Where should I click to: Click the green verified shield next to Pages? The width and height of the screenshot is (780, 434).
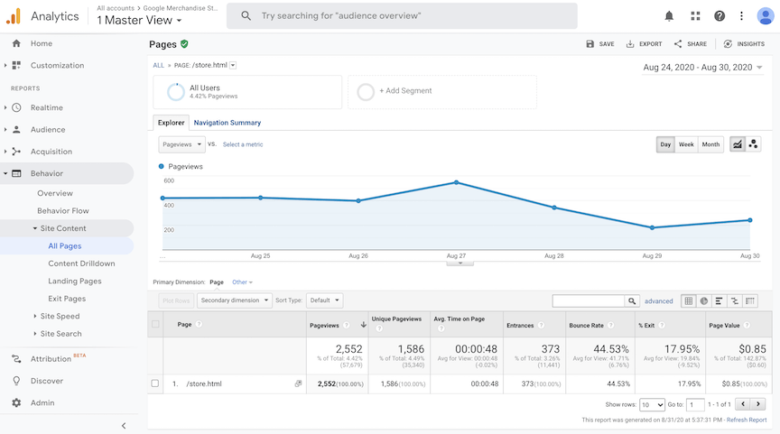(184, 43)
